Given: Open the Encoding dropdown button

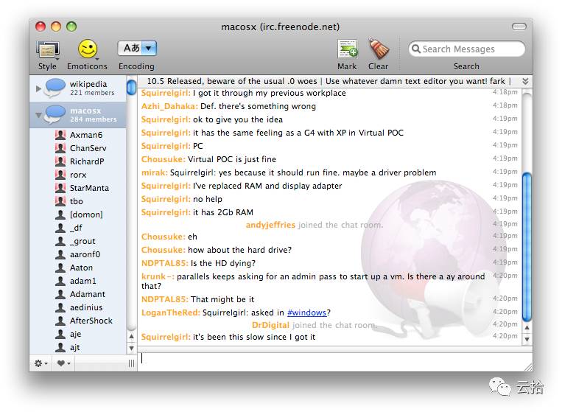Looking at the screenshot, I should [x=137, y=48].
